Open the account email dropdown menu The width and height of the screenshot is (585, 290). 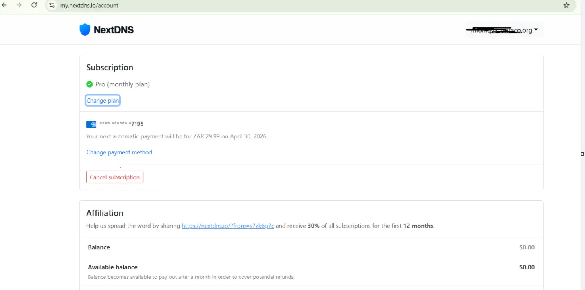pos(504,30)
